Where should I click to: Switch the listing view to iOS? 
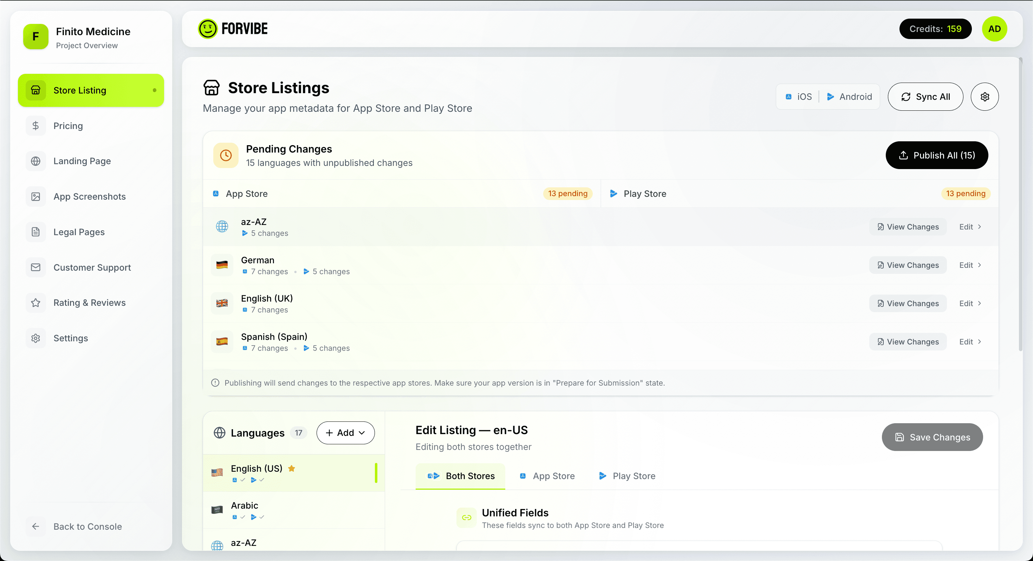[x=798, y=96]
